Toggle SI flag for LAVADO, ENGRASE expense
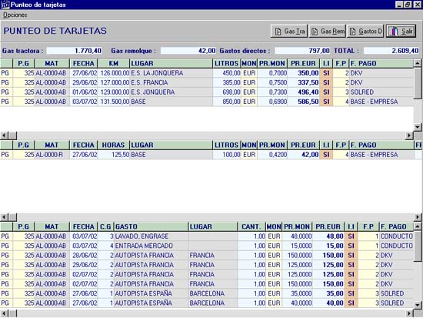Viewport: 423px width, 318px height. click(351, 236)
